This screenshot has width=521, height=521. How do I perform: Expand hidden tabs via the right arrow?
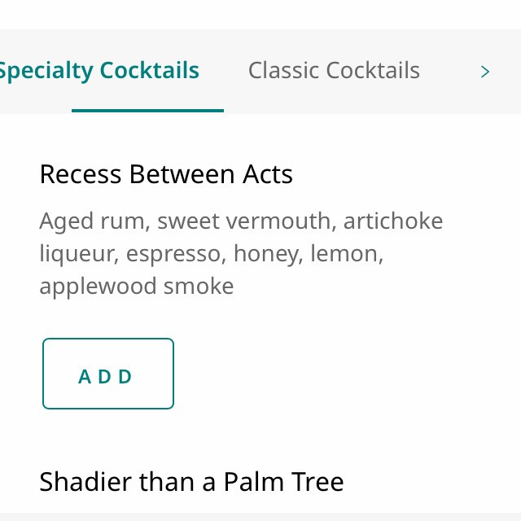pos(485,72)
